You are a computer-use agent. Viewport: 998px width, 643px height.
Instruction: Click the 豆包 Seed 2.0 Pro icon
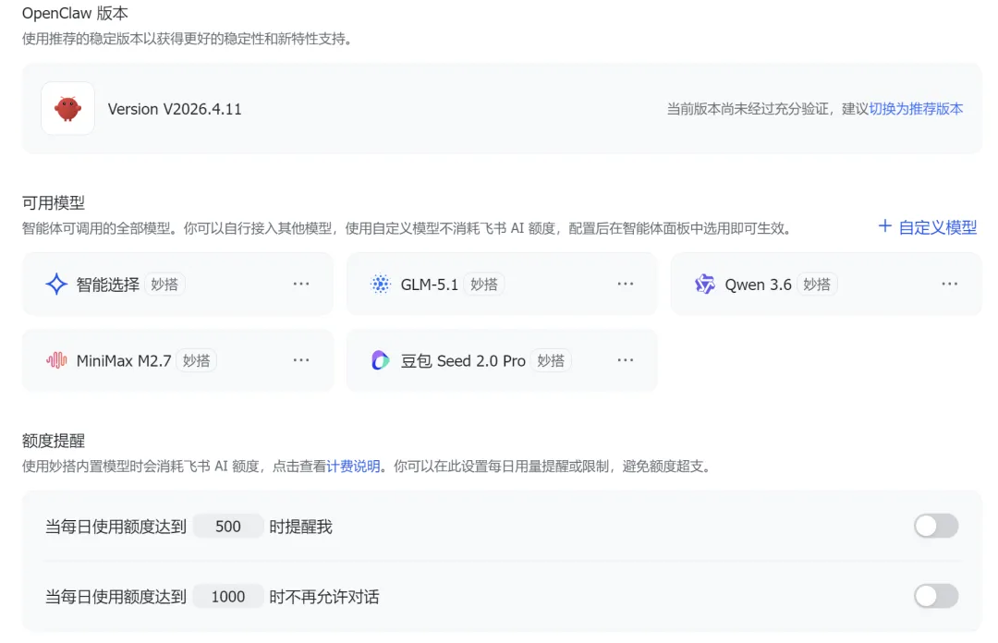click(380, 360)
